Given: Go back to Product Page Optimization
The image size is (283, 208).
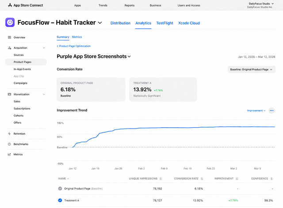Looking at the screenshot, I should [74, 46].
